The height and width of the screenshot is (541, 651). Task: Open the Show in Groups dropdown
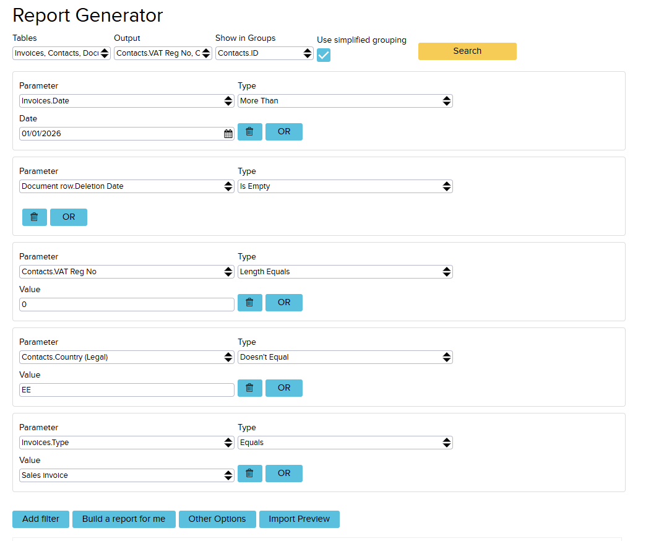tap(264, 53)
